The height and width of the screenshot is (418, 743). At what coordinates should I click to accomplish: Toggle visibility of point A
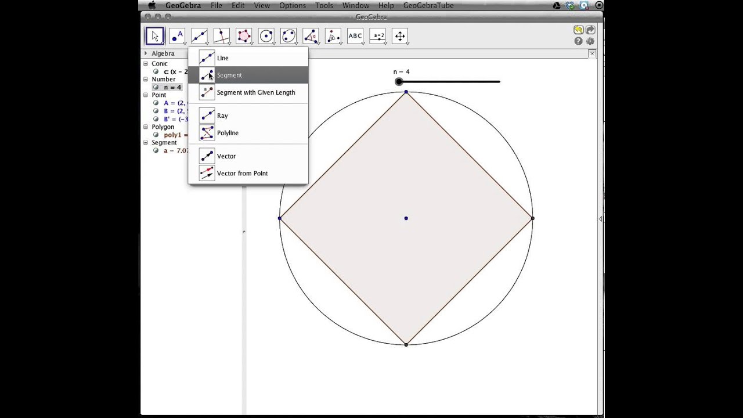coord(156,103)
